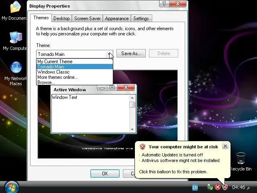Click the EN language indicator in taskbar
The width and height of the screenshot is (257, 193).
(x=195, y=187)
